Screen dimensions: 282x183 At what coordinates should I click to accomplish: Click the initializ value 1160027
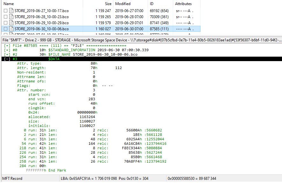(87, 126)
